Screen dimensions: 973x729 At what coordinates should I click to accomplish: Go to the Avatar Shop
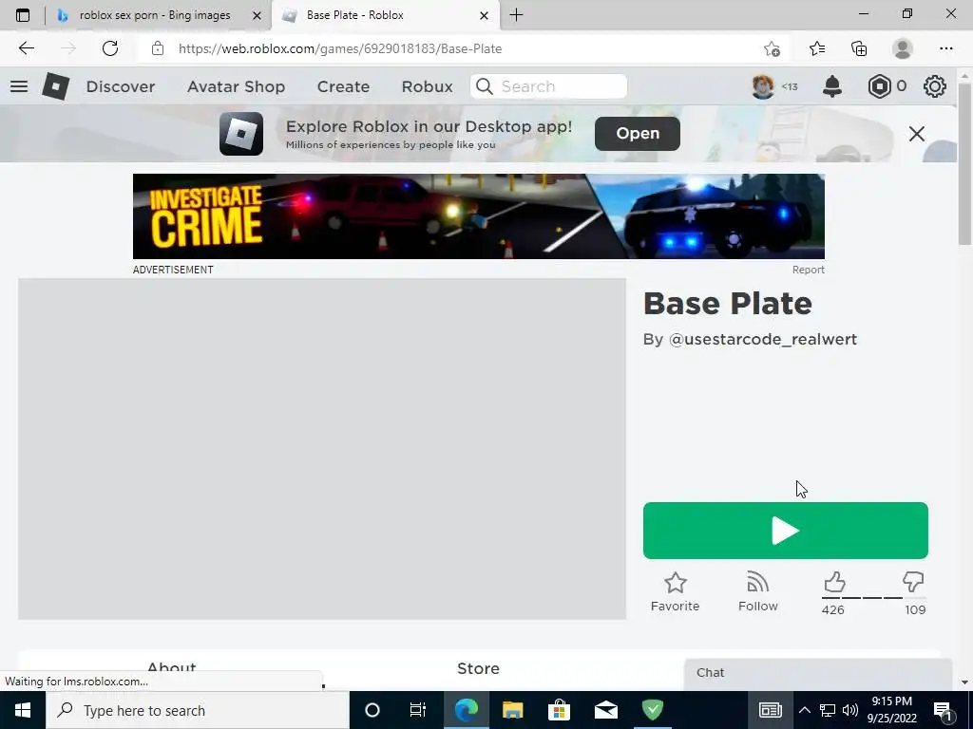coord(236,86)
